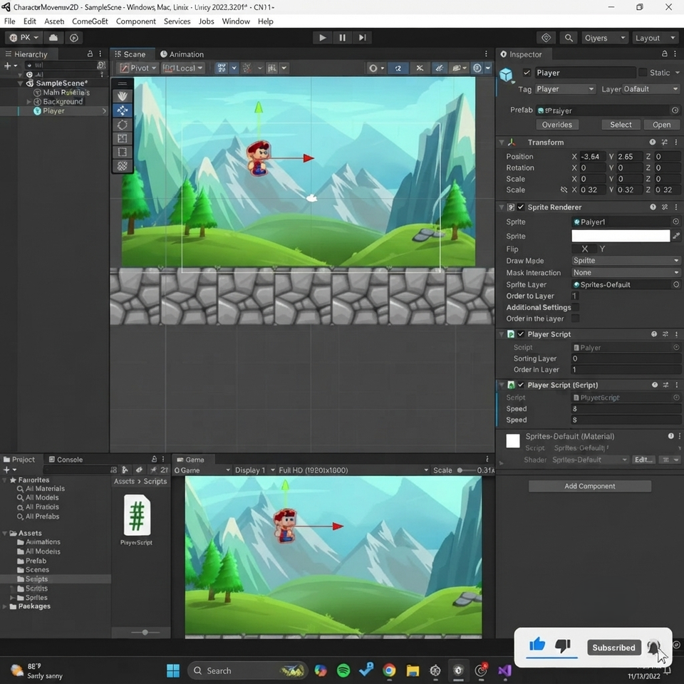Select the Move tool in scene toolbar
Viewport: 684px width, 684px height.
123,110
